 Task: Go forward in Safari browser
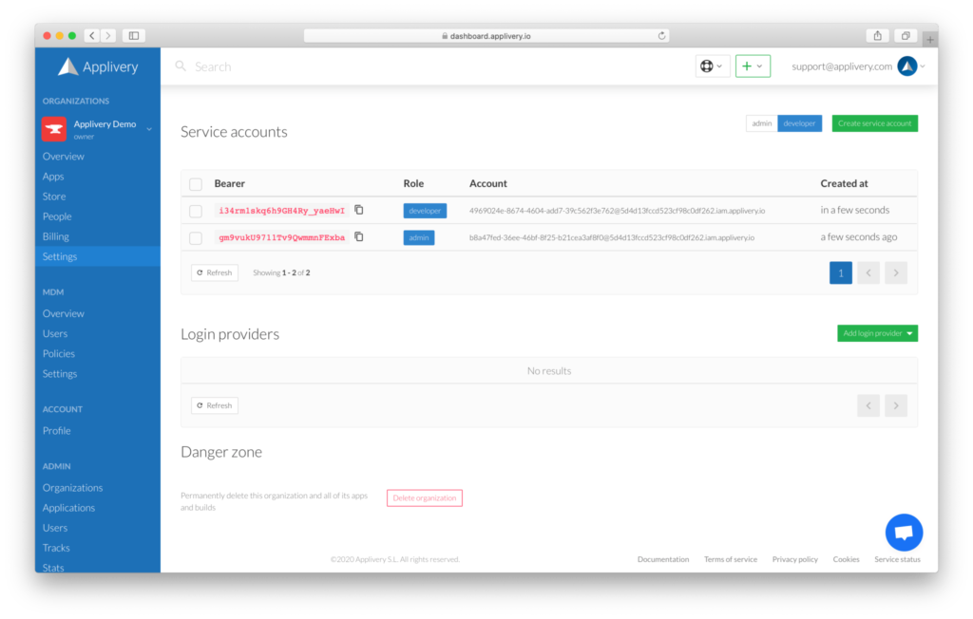point(108,35)
